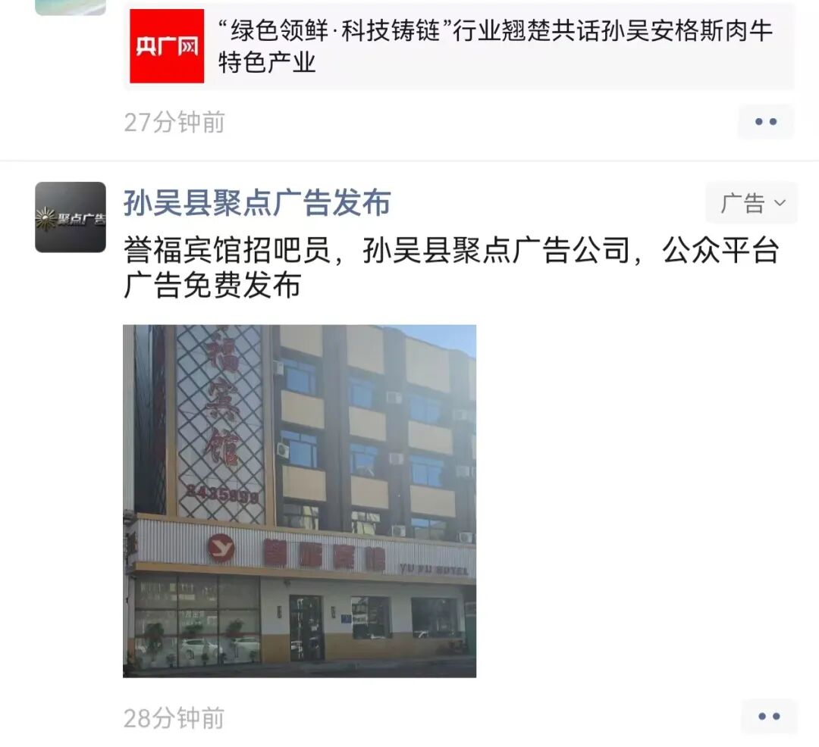
Task: Click the post text 誉福宾馆招吧员
Action: pos(227,250)
